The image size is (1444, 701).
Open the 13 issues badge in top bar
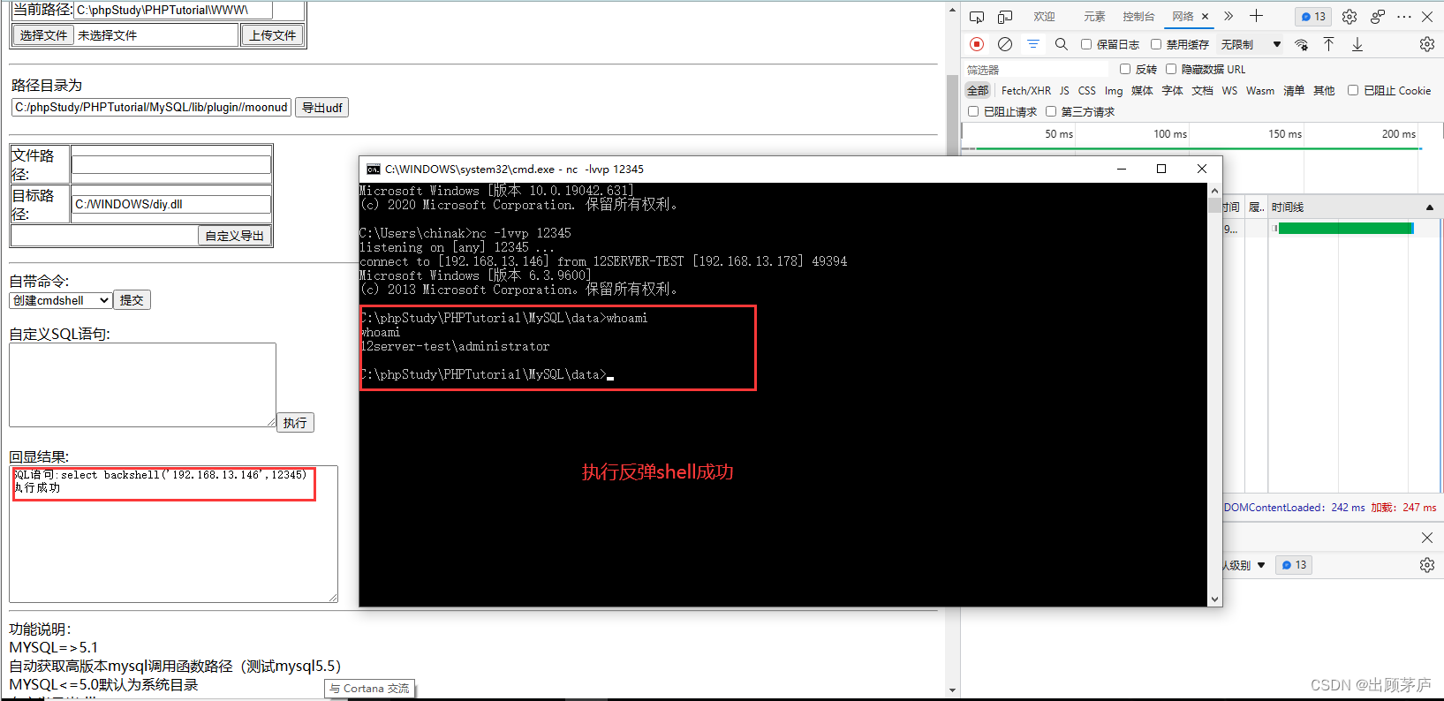tap(1313, 17)
